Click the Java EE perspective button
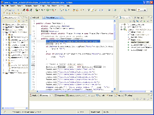Image resolution: width=154 pixels, height=115 pixels. pyautogui.click(x=142, y=10)
